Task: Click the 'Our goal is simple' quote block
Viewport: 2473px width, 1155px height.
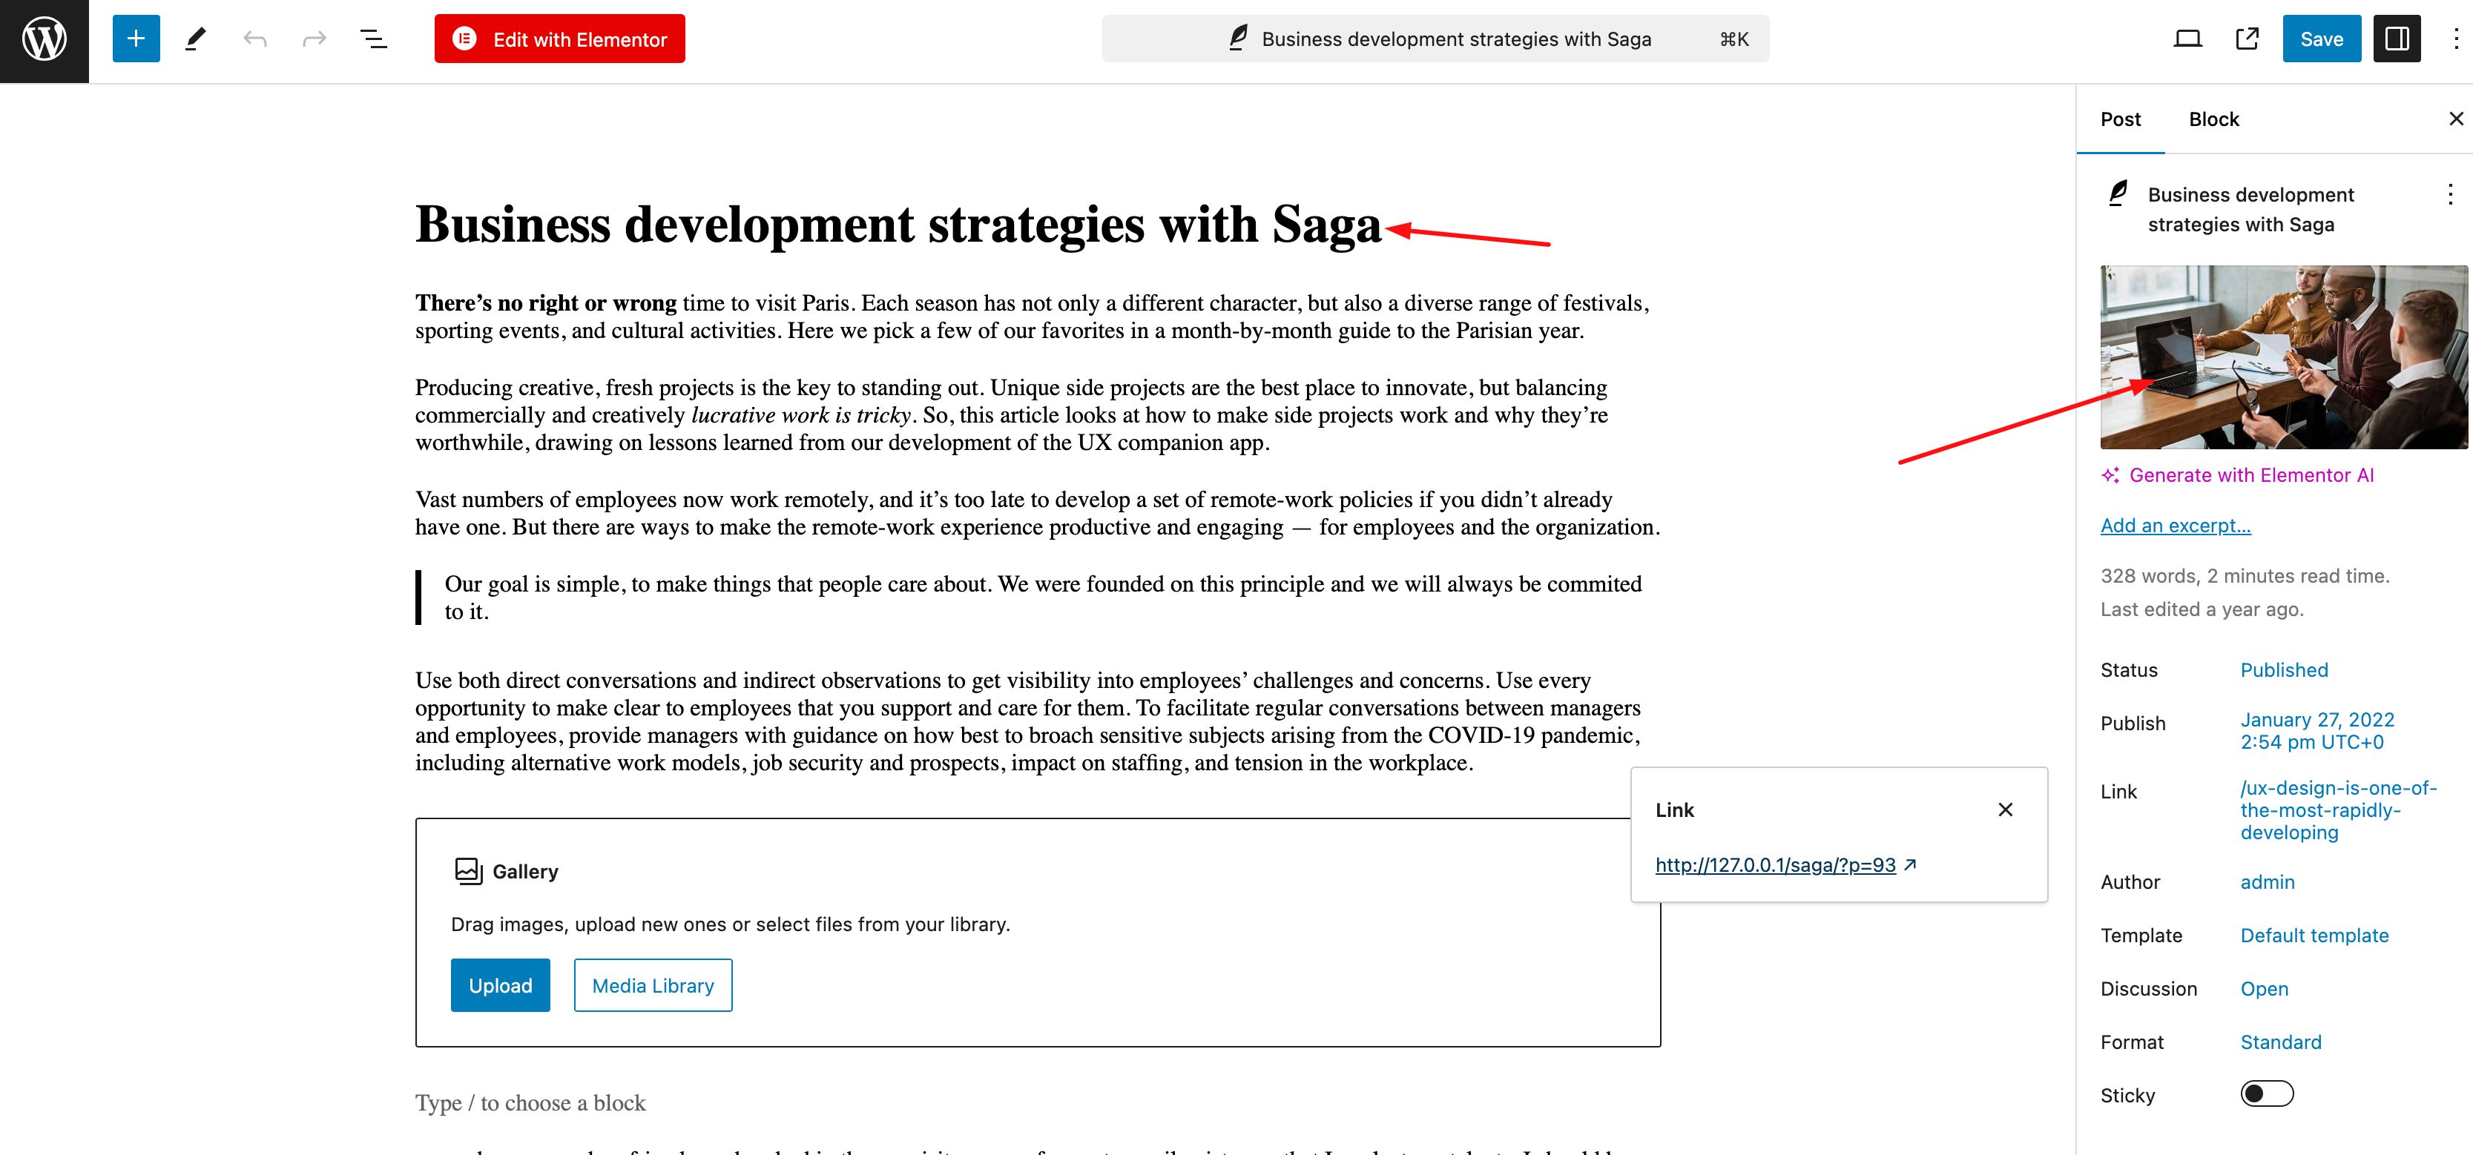Action: (x=1038, y=598)
